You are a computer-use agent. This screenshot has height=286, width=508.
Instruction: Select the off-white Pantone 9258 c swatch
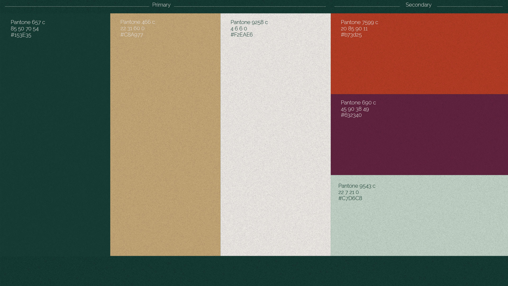point(276,135)
